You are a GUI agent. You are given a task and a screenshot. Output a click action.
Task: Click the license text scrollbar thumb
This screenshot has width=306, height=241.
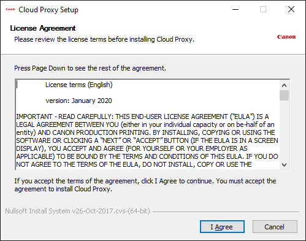(284, 95)
